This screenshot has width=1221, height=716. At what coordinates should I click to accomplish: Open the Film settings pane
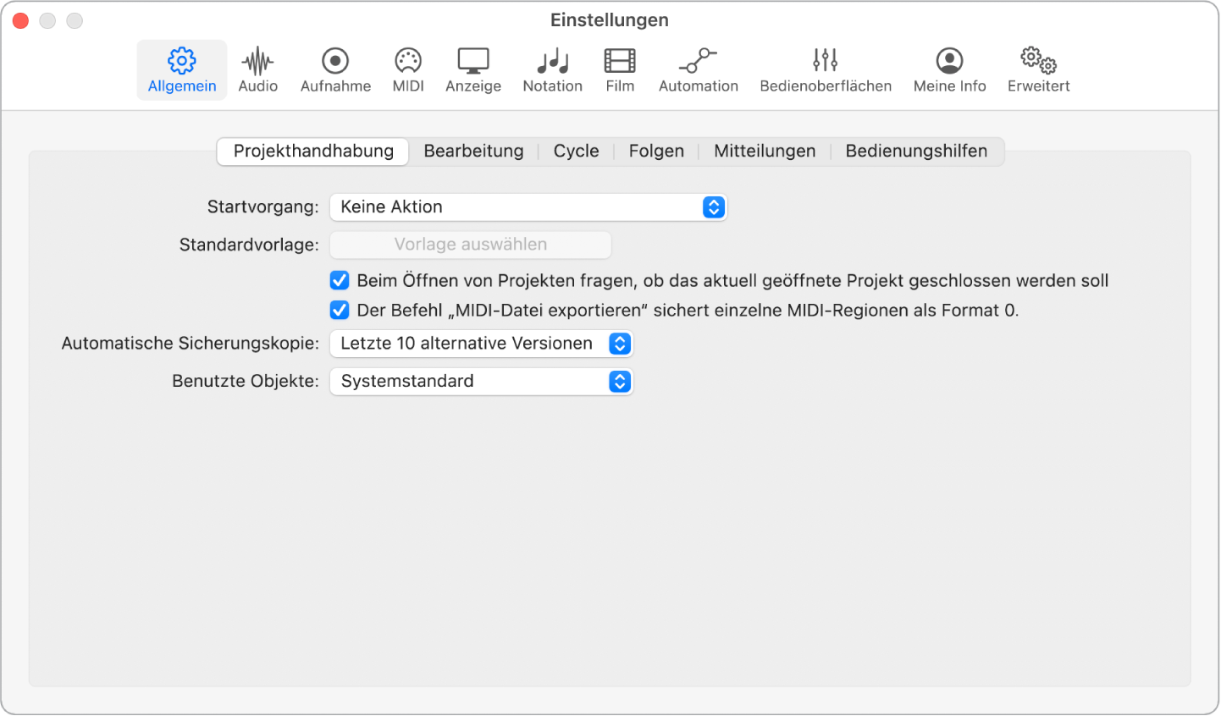coord(619,69)
